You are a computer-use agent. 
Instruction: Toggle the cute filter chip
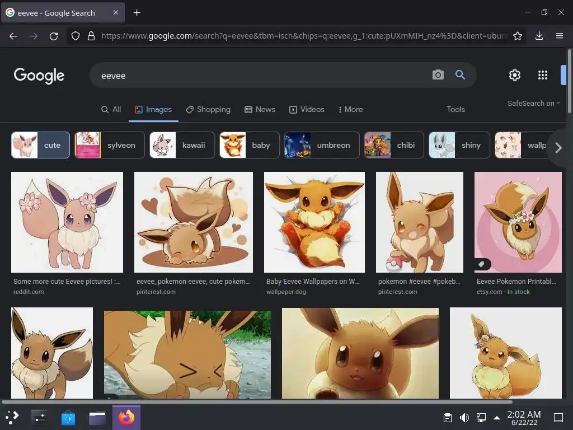[40, 145]
